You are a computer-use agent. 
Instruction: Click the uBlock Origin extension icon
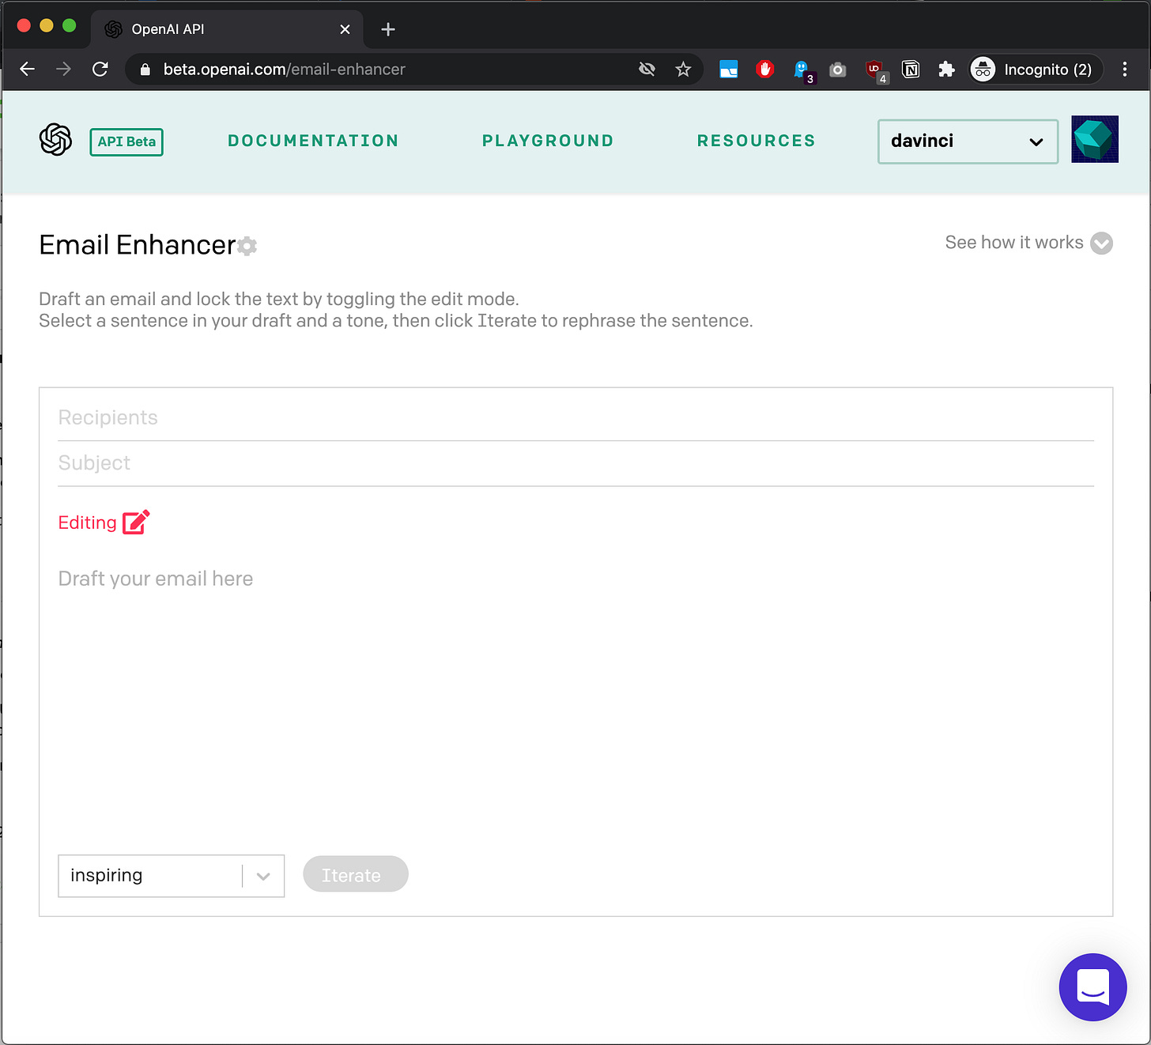pos(874,70)
